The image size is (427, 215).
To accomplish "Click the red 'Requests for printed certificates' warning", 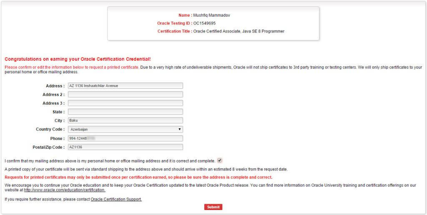I will pos(138,177).
